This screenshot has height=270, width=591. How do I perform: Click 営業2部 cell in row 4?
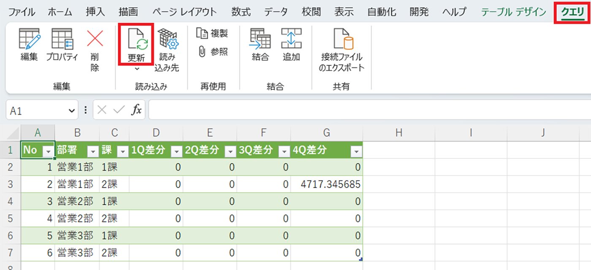click(x=77, y=201)
